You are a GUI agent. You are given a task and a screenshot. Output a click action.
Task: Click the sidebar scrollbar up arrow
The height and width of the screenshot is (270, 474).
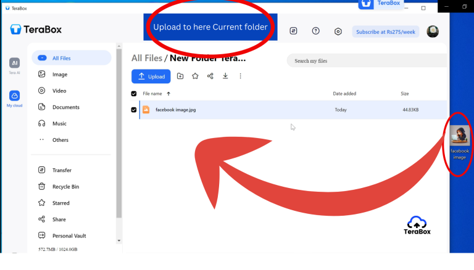coord(118,46)
